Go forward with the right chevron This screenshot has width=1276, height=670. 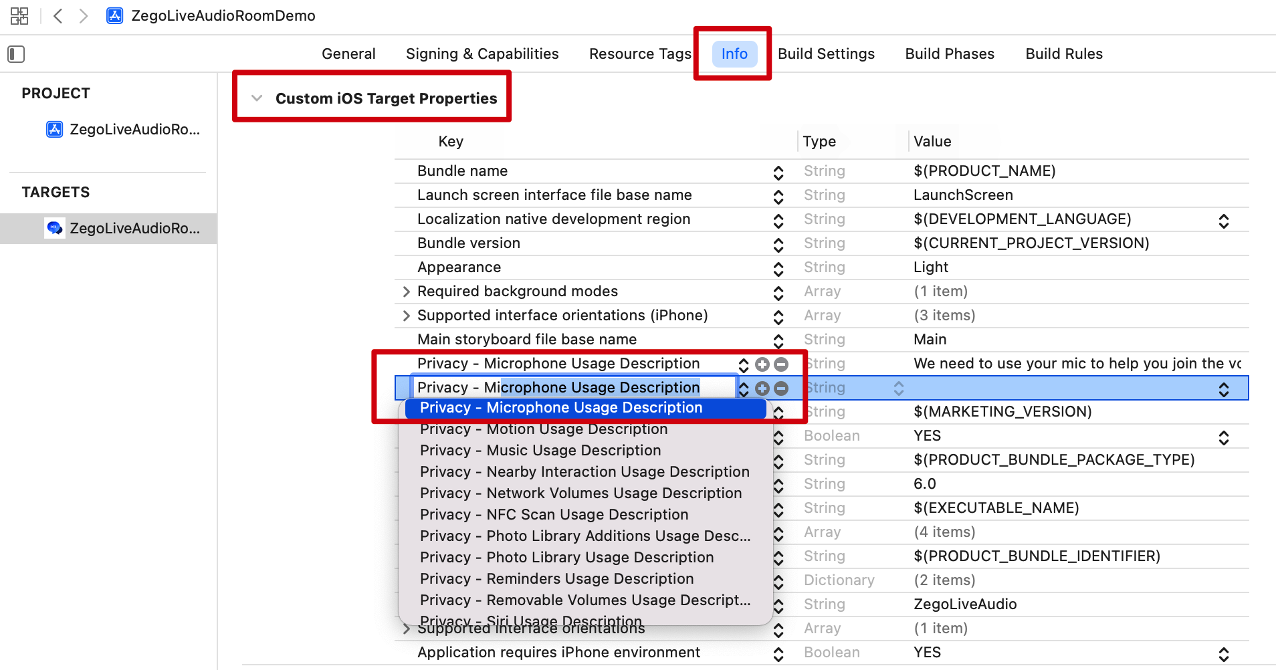point(83,16)
